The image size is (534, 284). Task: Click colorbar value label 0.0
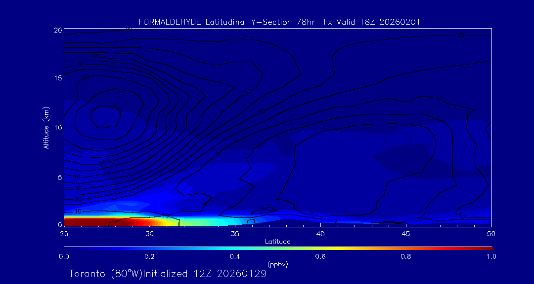[x=64, y=256]
